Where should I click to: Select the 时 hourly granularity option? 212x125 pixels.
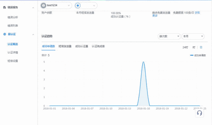pos(194,47)
